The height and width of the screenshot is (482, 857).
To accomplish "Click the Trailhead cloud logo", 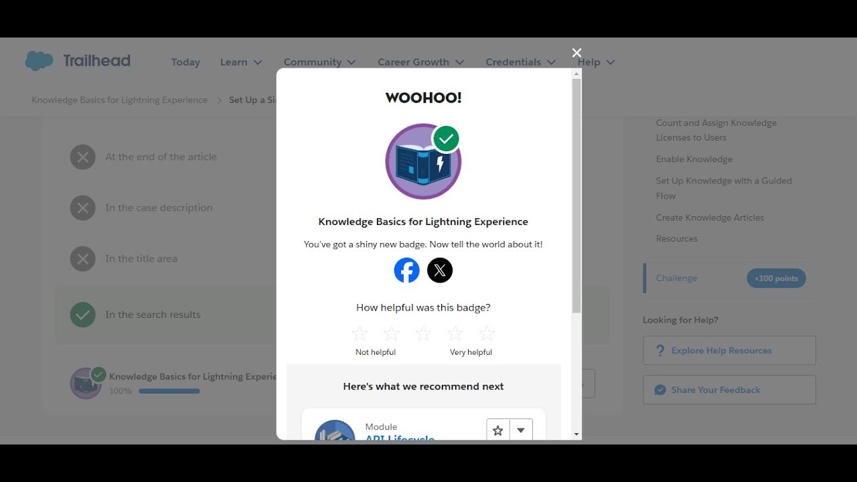I will coord(39,61).
